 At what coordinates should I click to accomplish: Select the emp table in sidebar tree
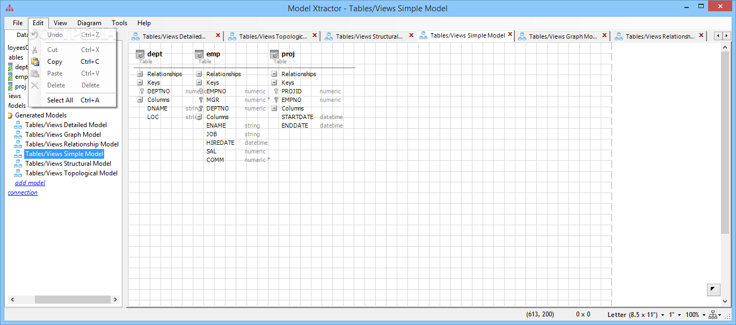click(x=21, y=77)
